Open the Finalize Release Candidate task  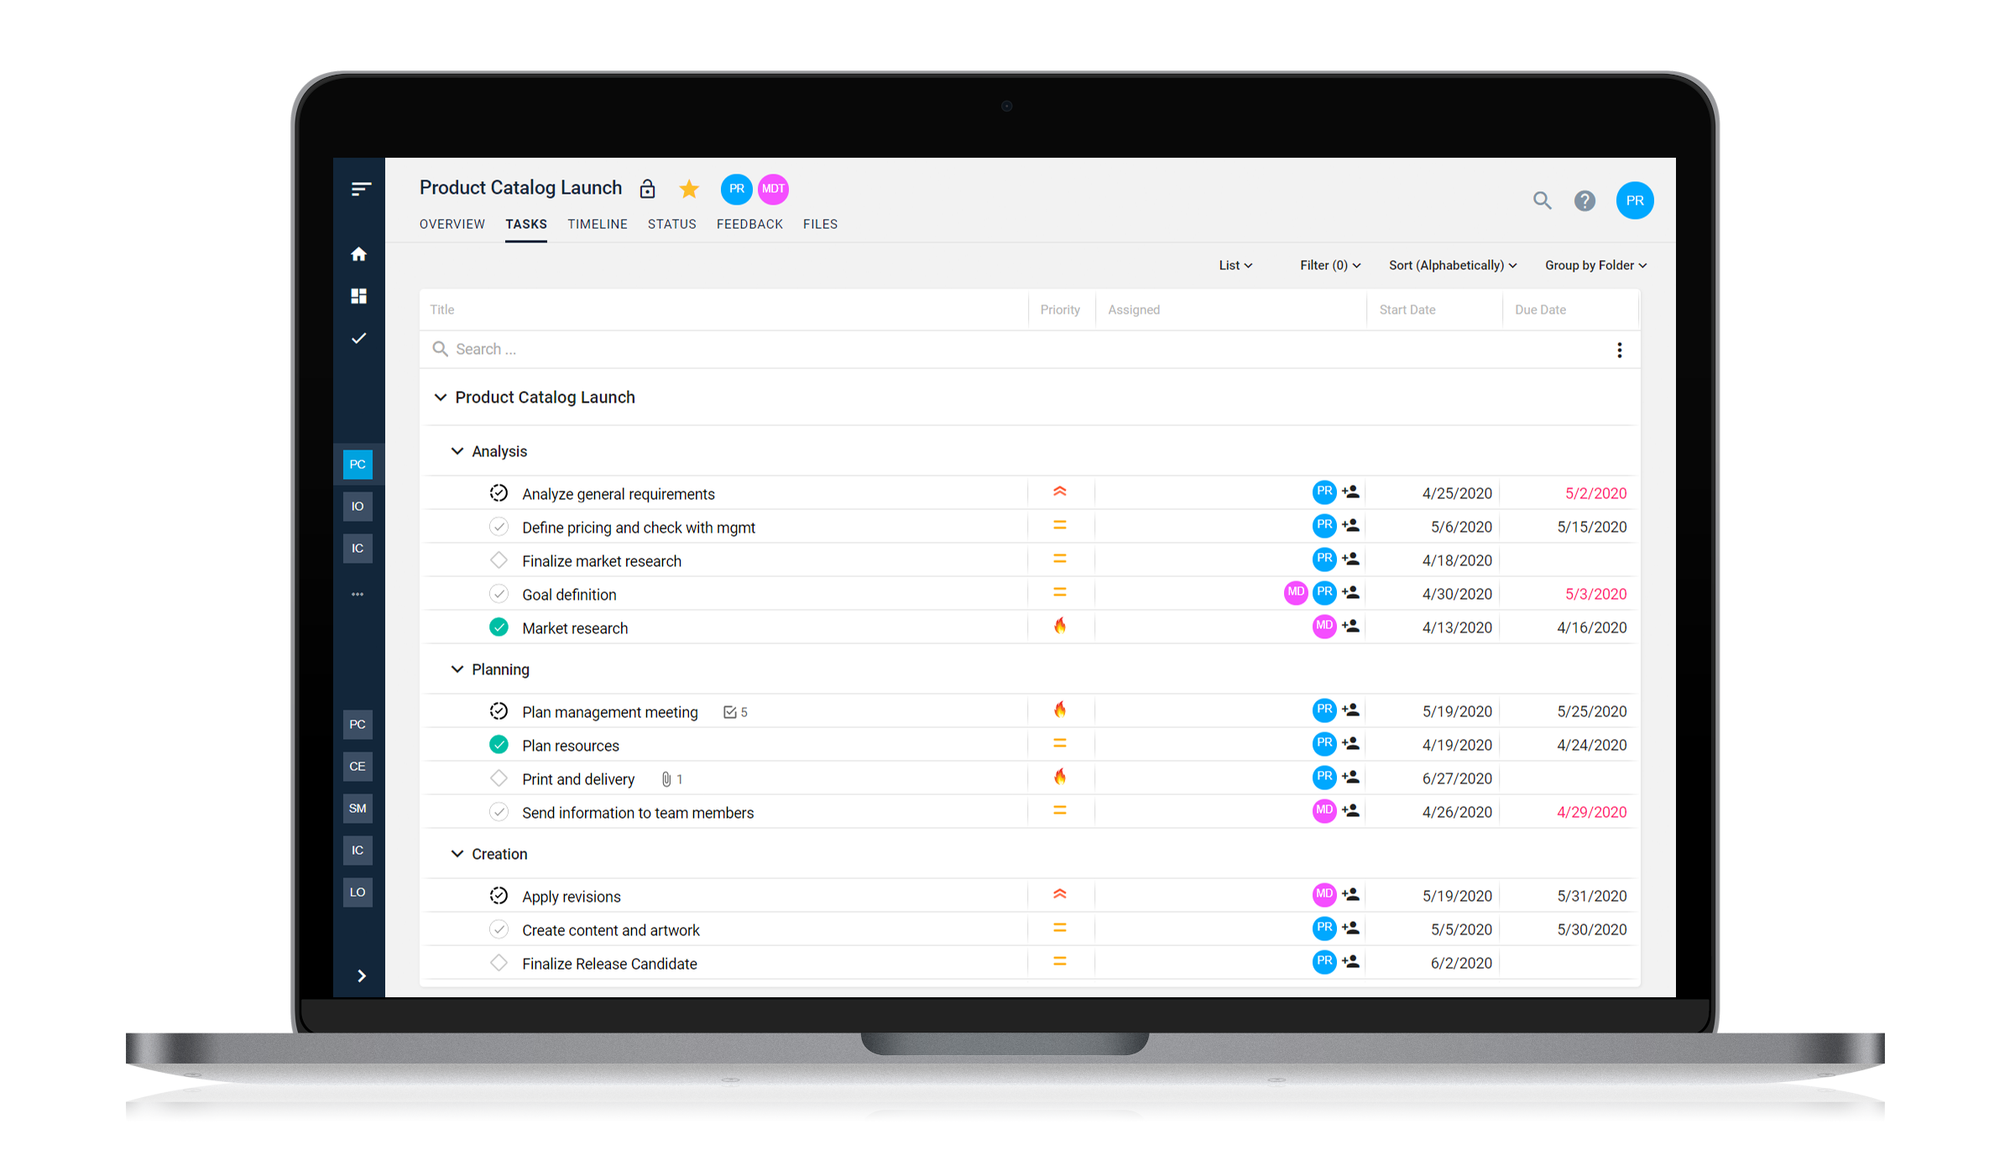[x=609, y=964]
